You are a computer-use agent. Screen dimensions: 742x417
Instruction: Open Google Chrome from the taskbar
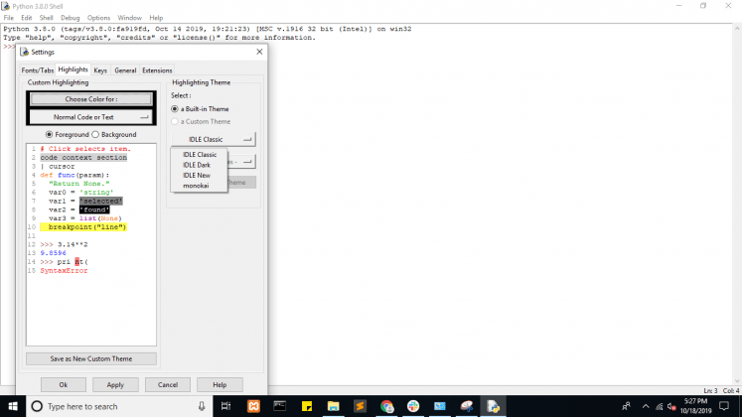tap(386, 406)
